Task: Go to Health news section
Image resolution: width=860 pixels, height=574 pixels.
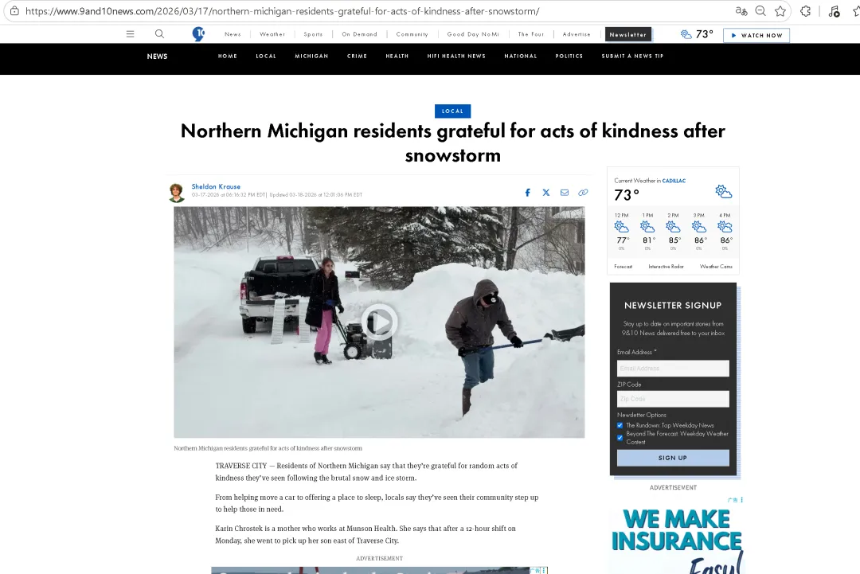Action: pyautogui.click(x=397, y=56)
